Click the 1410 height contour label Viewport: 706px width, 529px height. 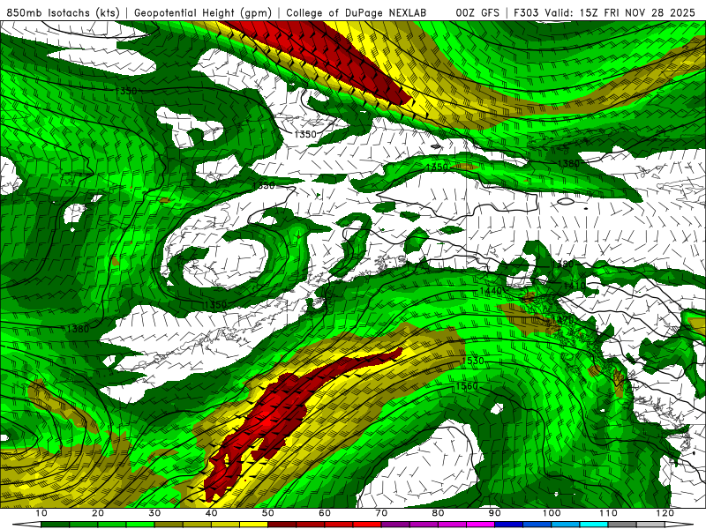[575, 286]
